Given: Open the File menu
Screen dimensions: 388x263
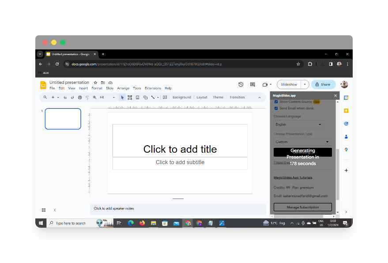Looking at the screenshot, I should click(x=52, y=88).
